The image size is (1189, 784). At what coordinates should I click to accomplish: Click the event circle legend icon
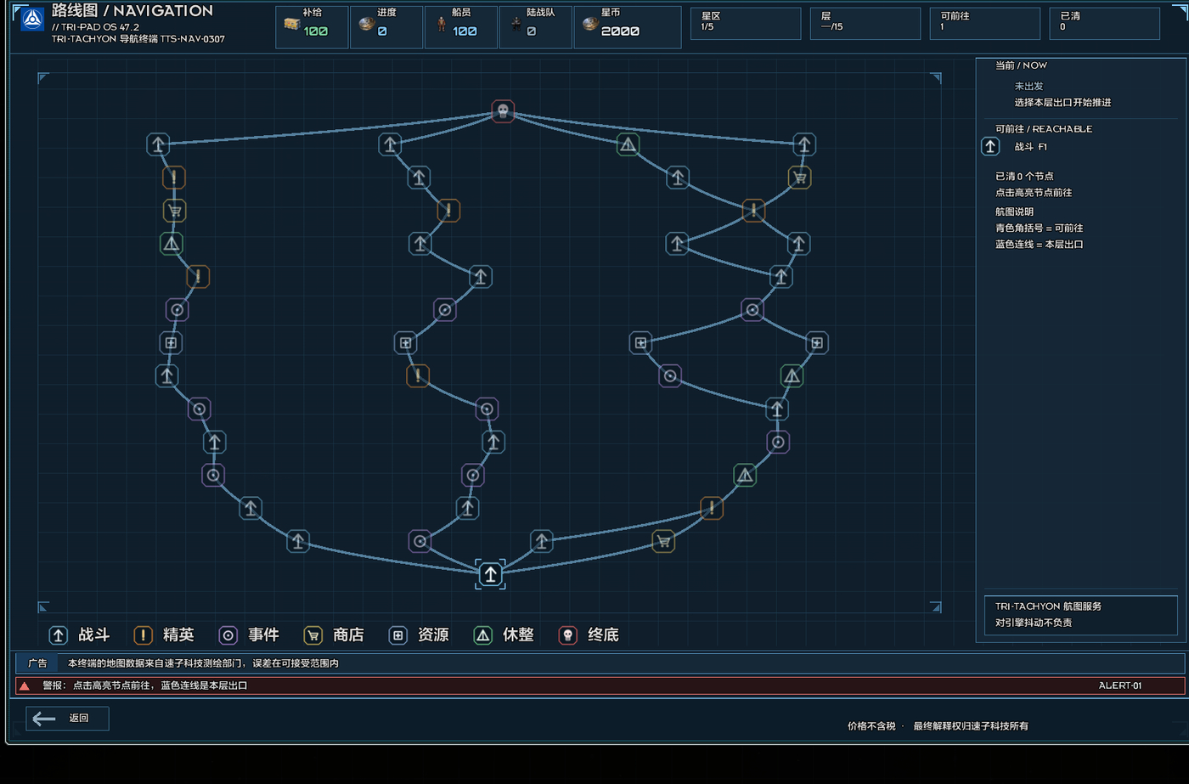pyautogui.click(x=228, y=635)
